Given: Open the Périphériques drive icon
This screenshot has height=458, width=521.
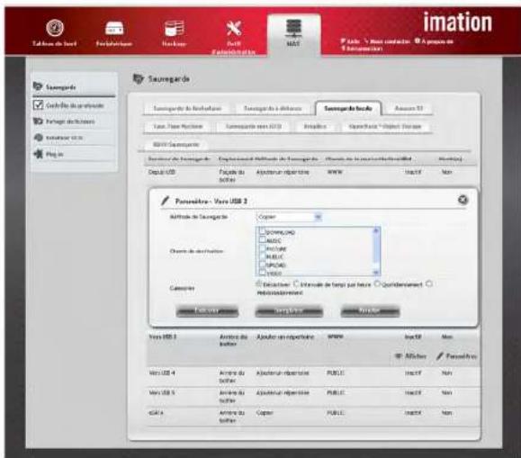Looking at the screenshot, I should [x=114, y=28].
